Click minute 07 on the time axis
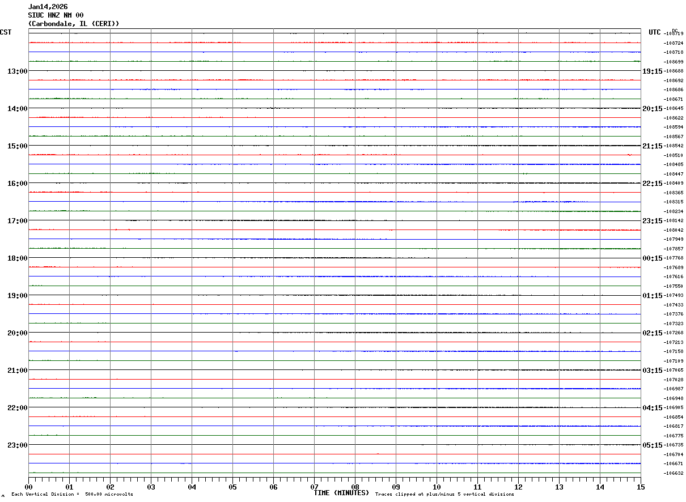 [x=314, y=487]
